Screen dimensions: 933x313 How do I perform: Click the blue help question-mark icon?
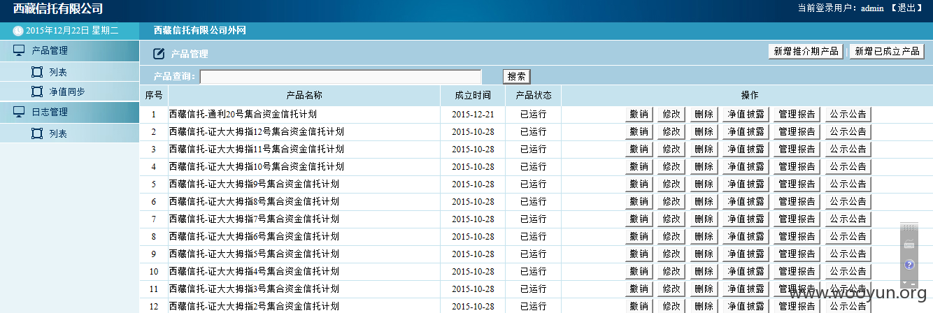tap(909, 265)
